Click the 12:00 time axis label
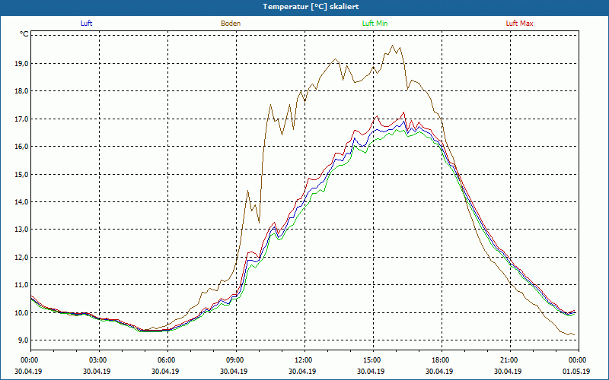609x380 pixels. tap(302, 360)
